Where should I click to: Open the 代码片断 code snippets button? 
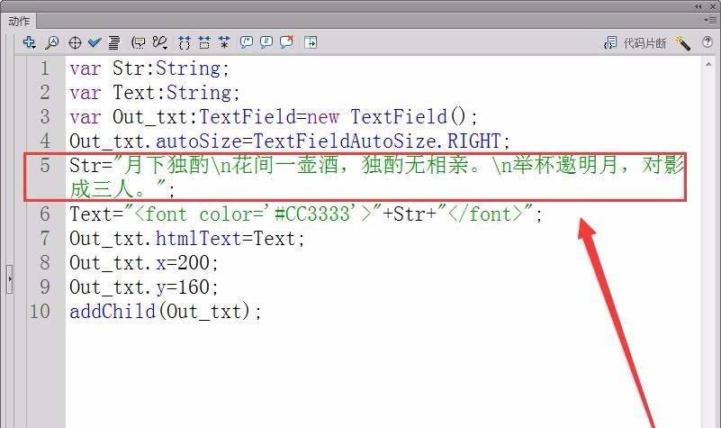(x=635, y=43)
